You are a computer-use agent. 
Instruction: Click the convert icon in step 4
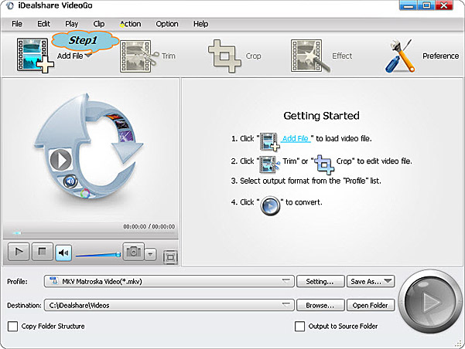(270, 205)
